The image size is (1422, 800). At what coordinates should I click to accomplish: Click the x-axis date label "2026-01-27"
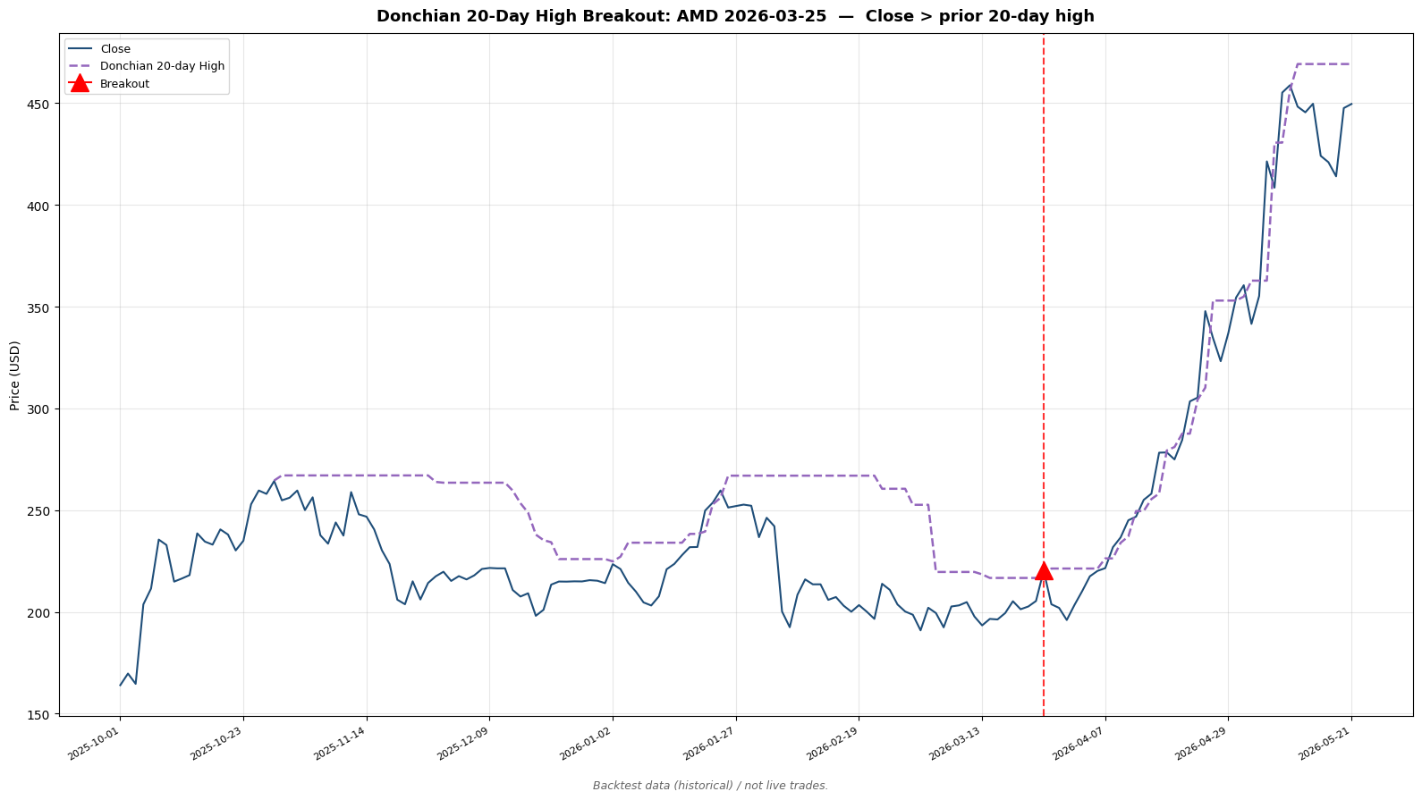(x=709, y=744)
